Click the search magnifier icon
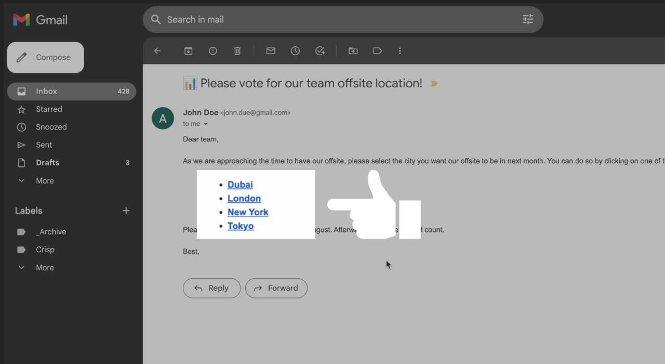This screenshot has height=364, width=665. click(x=156, y=20)
